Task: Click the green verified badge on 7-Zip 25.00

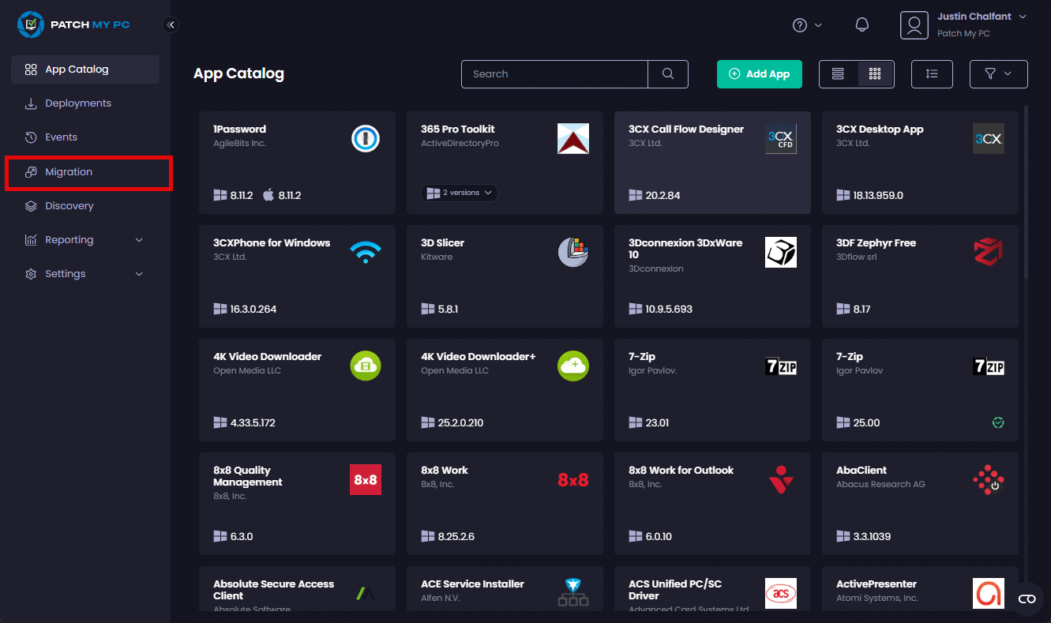Action: 998,422
